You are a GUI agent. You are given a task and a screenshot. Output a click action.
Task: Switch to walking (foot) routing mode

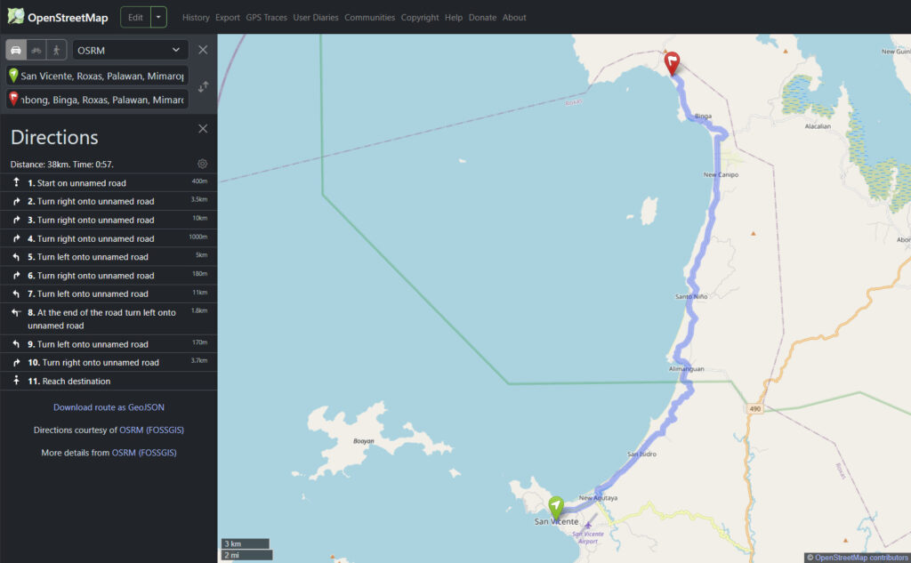(x=57, y=50)
